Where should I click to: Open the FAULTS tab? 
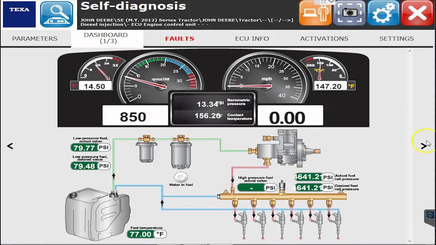coord(180,38)
